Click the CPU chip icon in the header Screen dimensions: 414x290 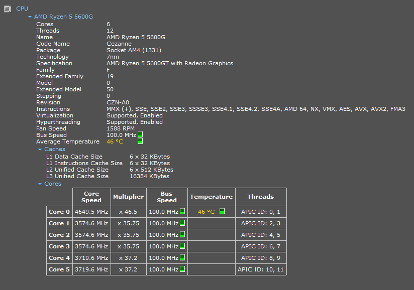[x=8, y=9]
